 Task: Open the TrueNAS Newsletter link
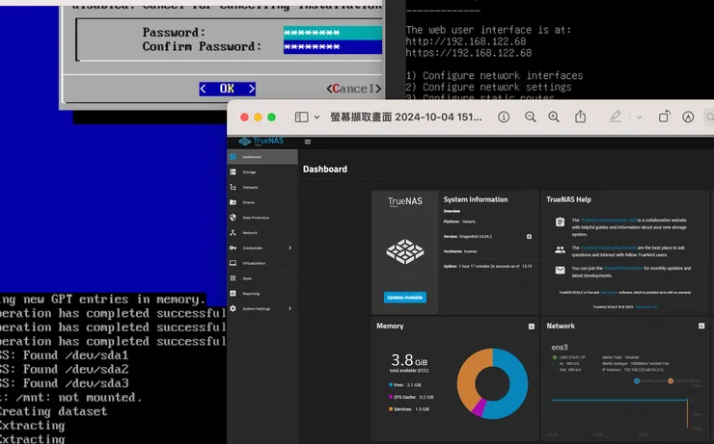tap(623, 268)
